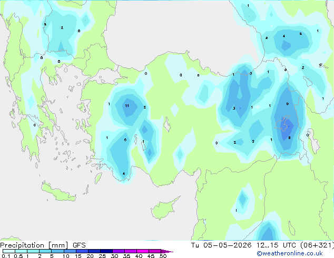Click the legend label '10'

pyautogui.click(x=66, y=256)
